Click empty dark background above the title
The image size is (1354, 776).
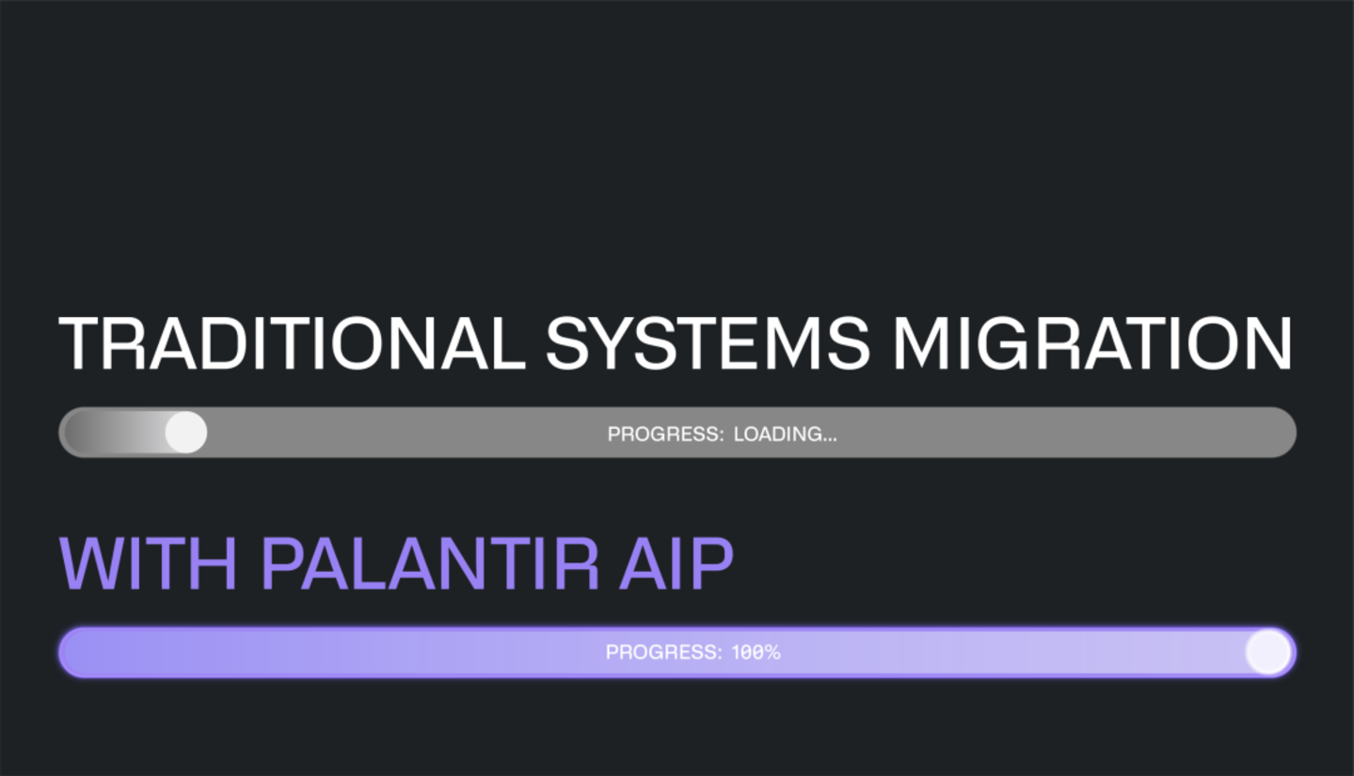point(677,150)
